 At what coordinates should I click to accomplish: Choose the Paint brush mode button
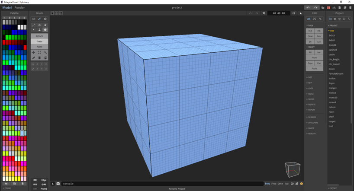pyautogui.click(x=39, y=46)
